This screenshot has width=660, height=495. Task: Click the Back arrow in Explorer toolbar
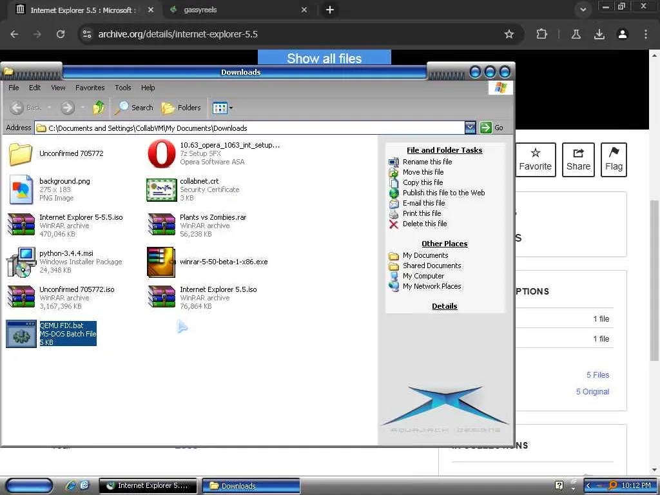tap(17, 108)
